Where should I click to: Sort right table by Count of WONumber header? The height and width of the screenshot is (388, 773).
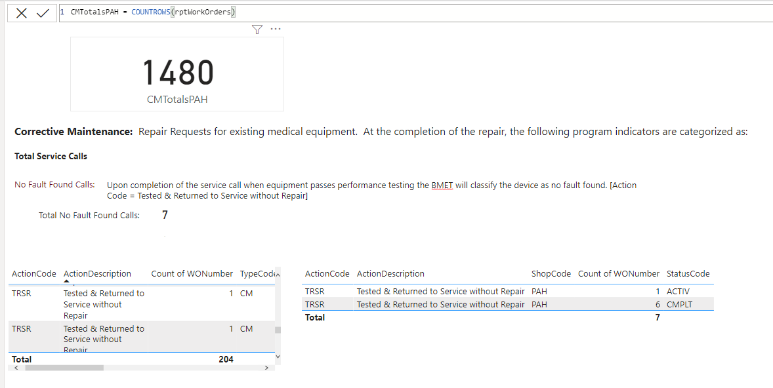[619, 274]
